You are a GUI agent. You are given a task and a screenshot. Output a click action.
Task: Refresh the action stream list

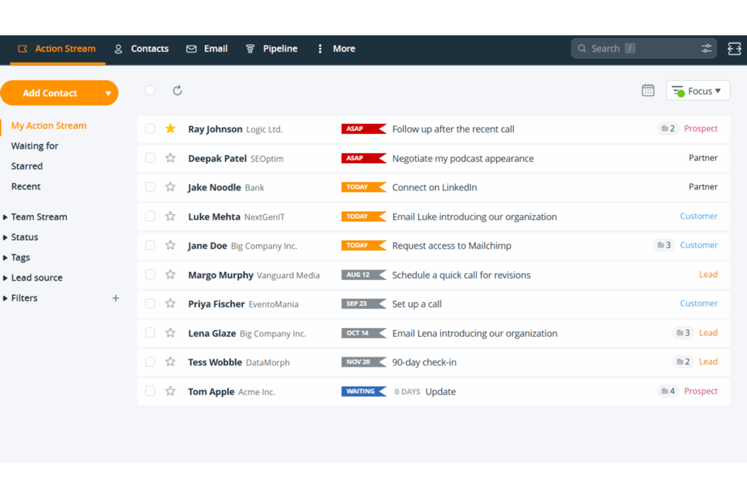(x=177, y=90)
